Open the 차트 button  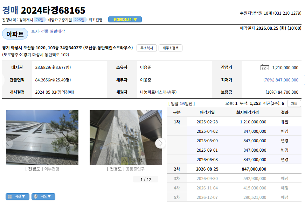pyautogui.click(x=294, y=103)
